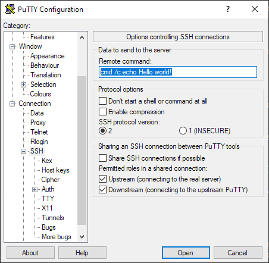Image resolution: width=269 pixels, height=263 pixels.
Task: Close the PuTTY Configuration window
Action: tap(255, 9)
